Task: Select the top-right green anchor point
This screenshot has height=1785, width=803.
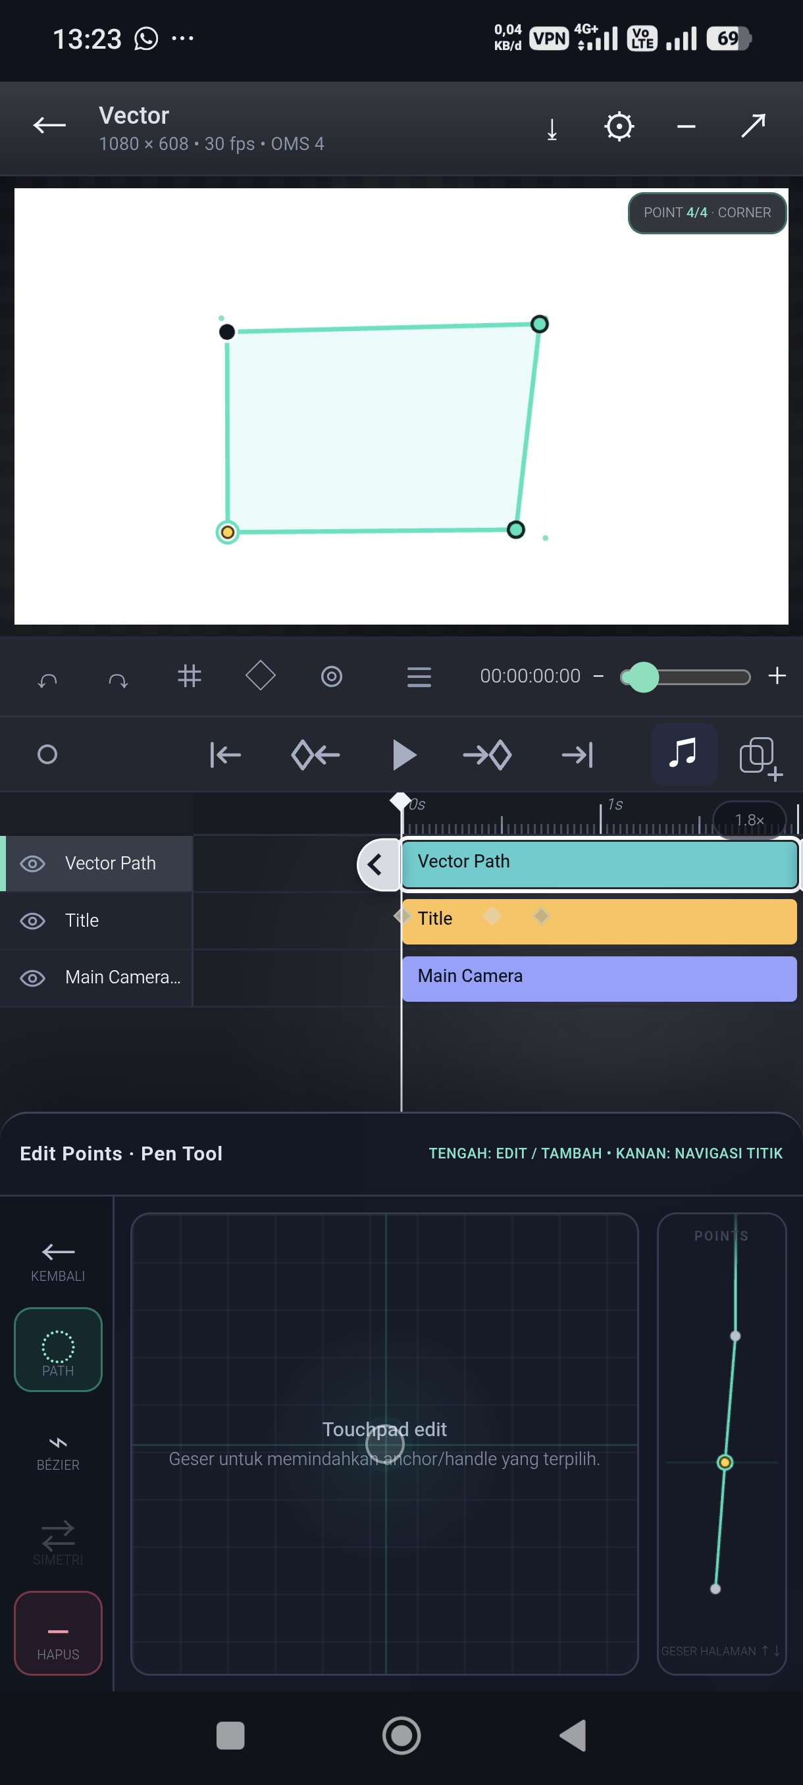Action: (x=540, y=324)
